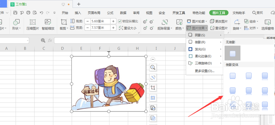Increase picture brightness icon
Screen dimensions: 275x125
pyautogui.click(x=145, y=28)
